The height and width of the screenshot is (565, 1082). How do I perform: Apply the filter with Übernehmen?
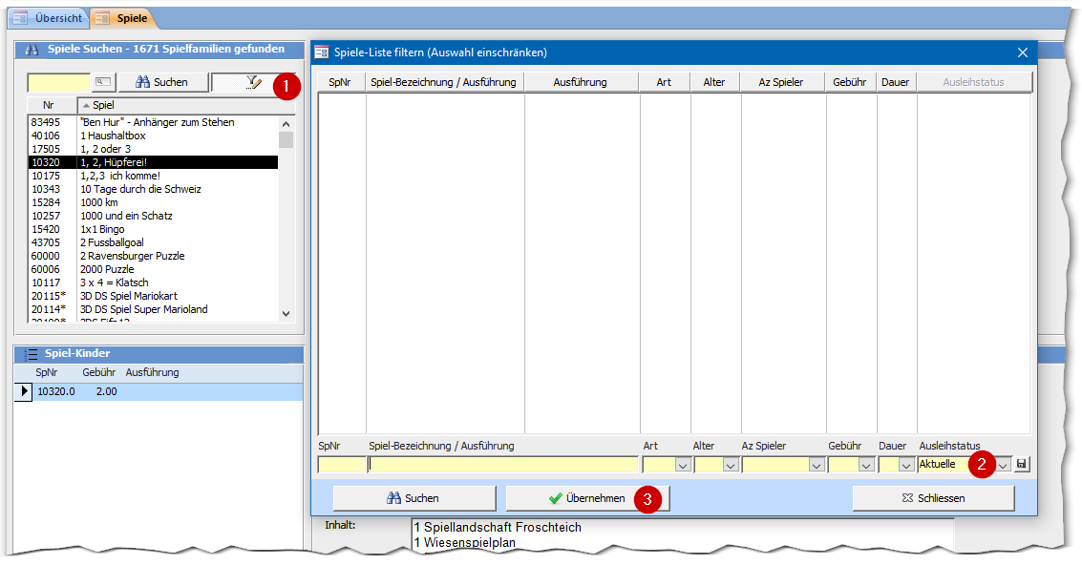coord(587,498)
